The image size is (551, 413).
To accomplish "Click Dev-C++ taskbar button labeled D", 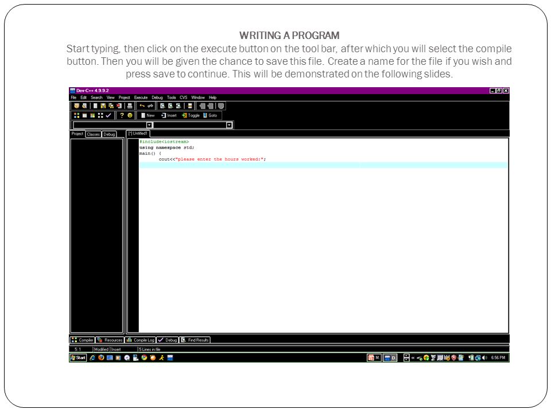I will tap(390, 358).
